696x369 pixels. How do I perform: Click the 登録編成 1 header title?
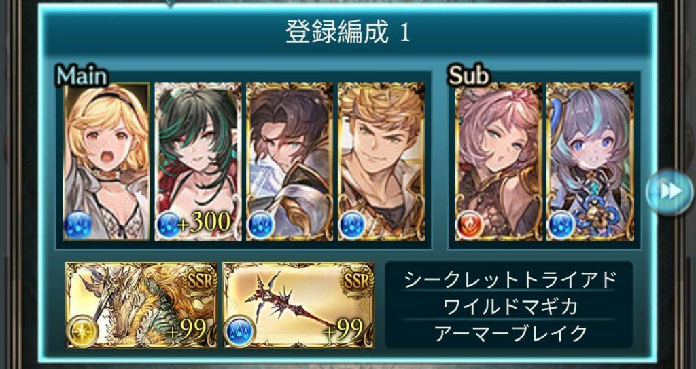348,31
